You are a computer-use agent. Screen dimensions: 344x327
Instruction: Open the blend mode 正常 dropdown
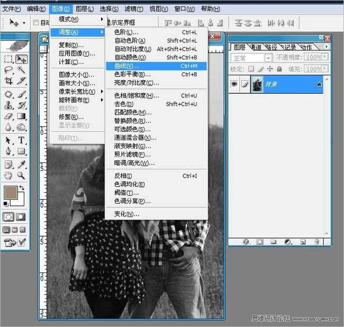(x=268, y=58)
